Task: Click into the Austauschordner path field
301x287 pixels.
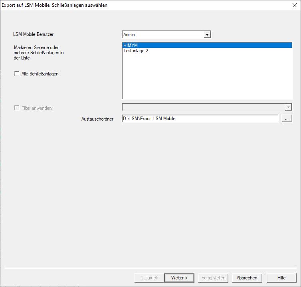Action: click(200, 118)
